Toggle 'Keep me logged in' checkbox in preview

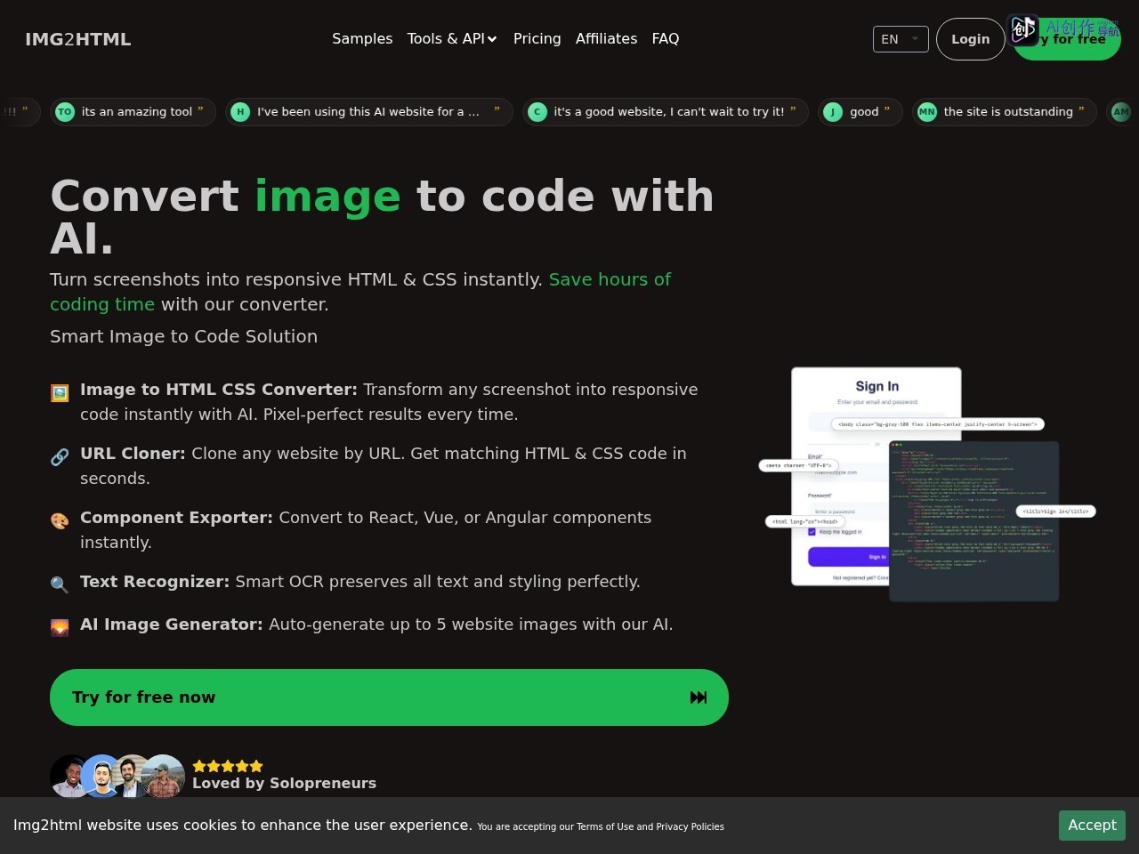pos(812,532)
